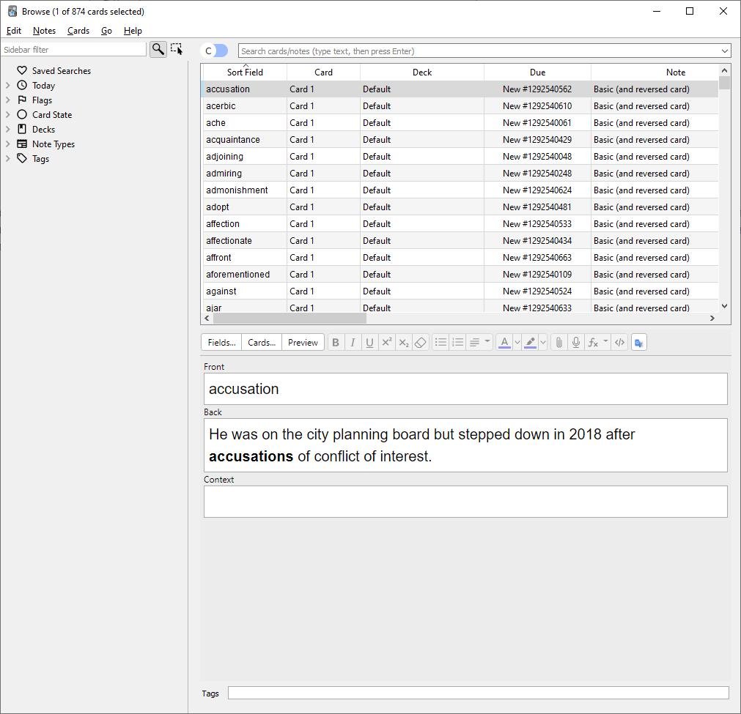The width and height of the screenshot is (741, 714).
Task: Click the eraser remove-formatting icon
Action: tap(420, 343)
